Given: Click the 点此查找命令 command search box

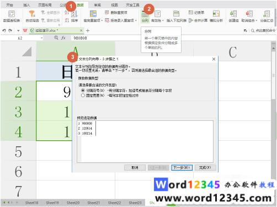Looking at the screenshot, I should (x=263, y=30).
